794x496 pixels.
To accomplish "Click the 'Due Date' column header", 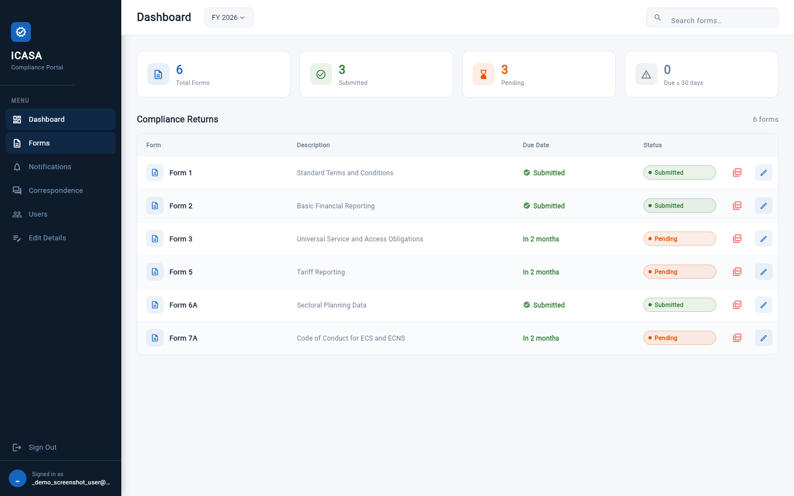I will [x=536, y=145].
